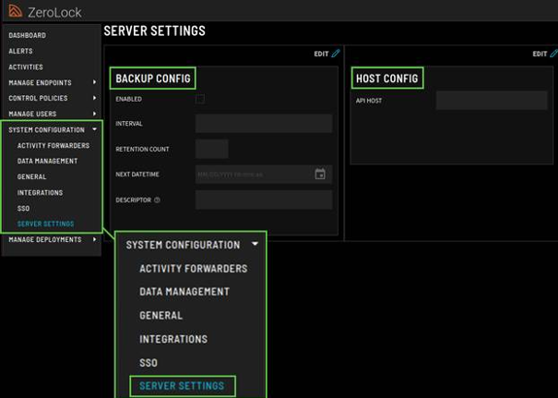Open Dashboard from the sidebar

[27, 36]
